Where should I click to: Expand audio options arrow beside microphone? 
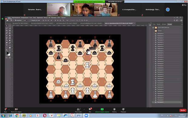click(9, 109)
